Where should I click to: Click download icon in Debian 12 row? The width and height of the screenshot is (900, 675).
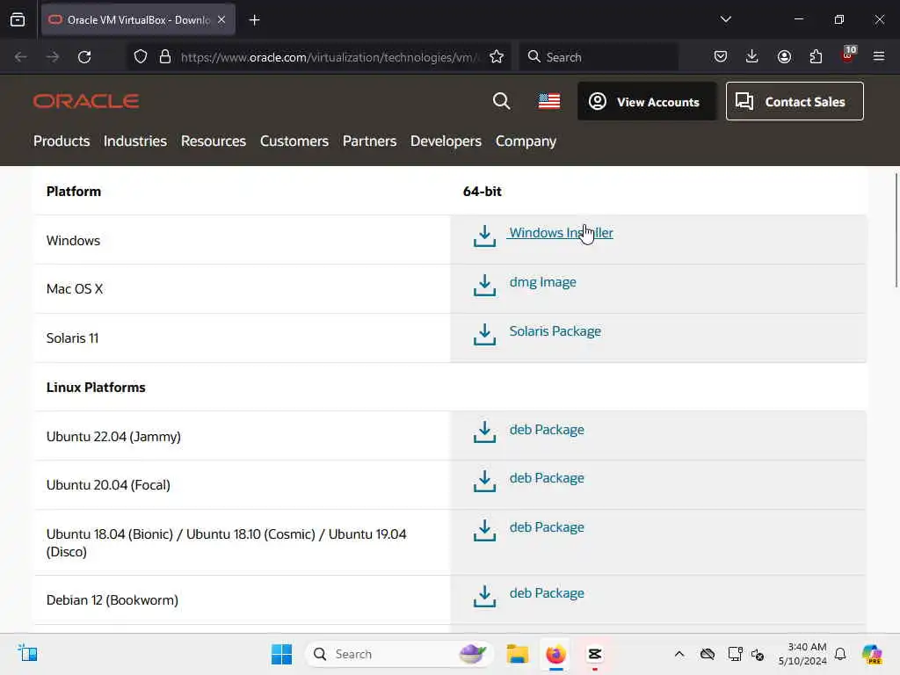pos(484,597)
